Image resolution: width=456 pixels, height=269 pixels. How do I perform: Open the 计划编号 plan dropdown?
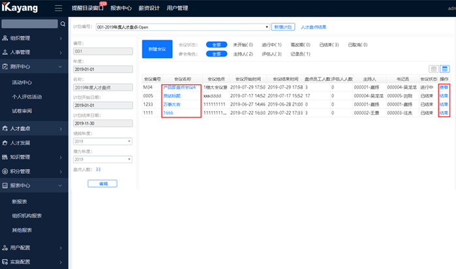(x=181, y=27)
